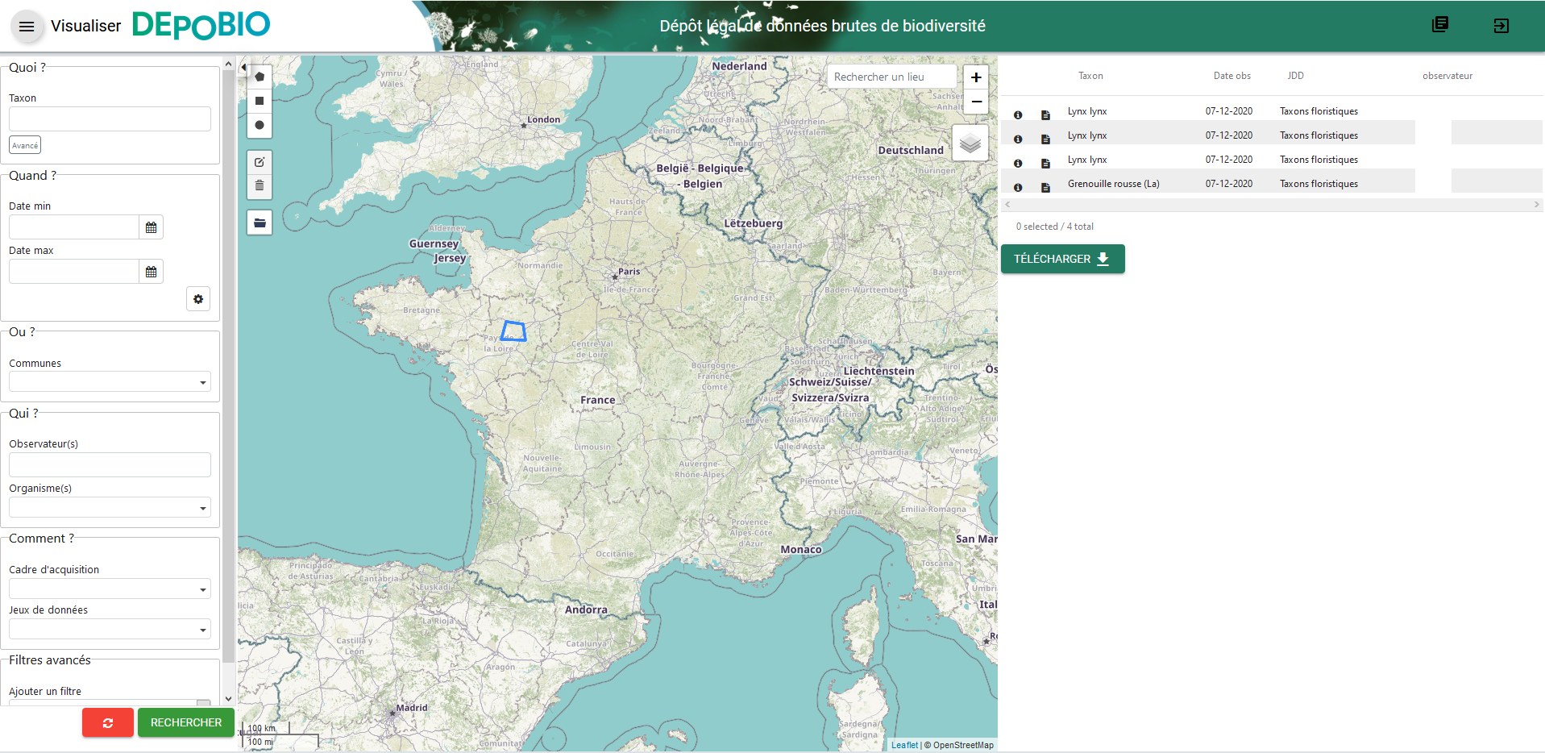1545x753 pixels.
Task: Click into the Date min field
Action: click(74, 227)
